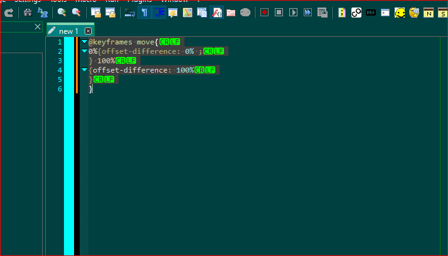Select the new 1 document tab
The height and width of the screenshot is (256, 448).
click(68, 31)
